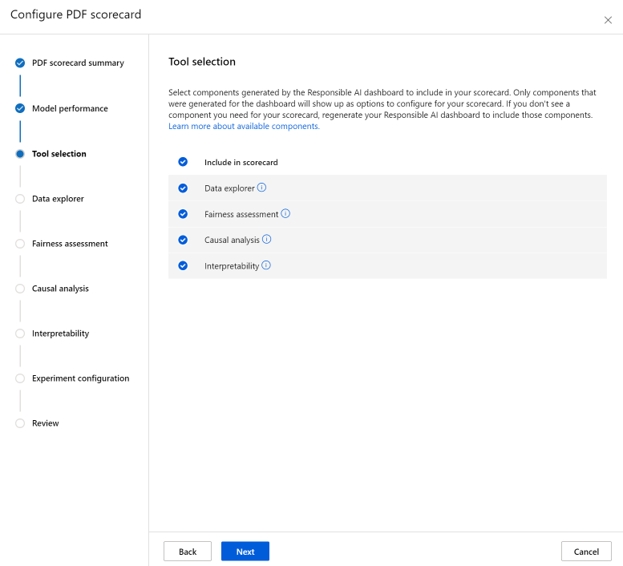Jump to the Fairness assessment step in sidebar
623x566 pixels.
pos(70,244)
